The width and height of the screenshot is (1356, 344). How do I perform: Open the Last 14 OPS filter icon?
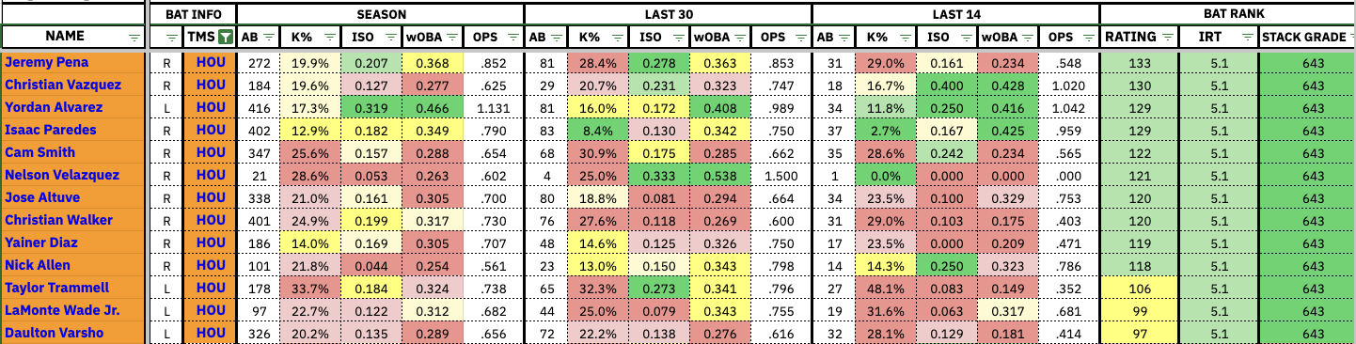click(1086, 38)
